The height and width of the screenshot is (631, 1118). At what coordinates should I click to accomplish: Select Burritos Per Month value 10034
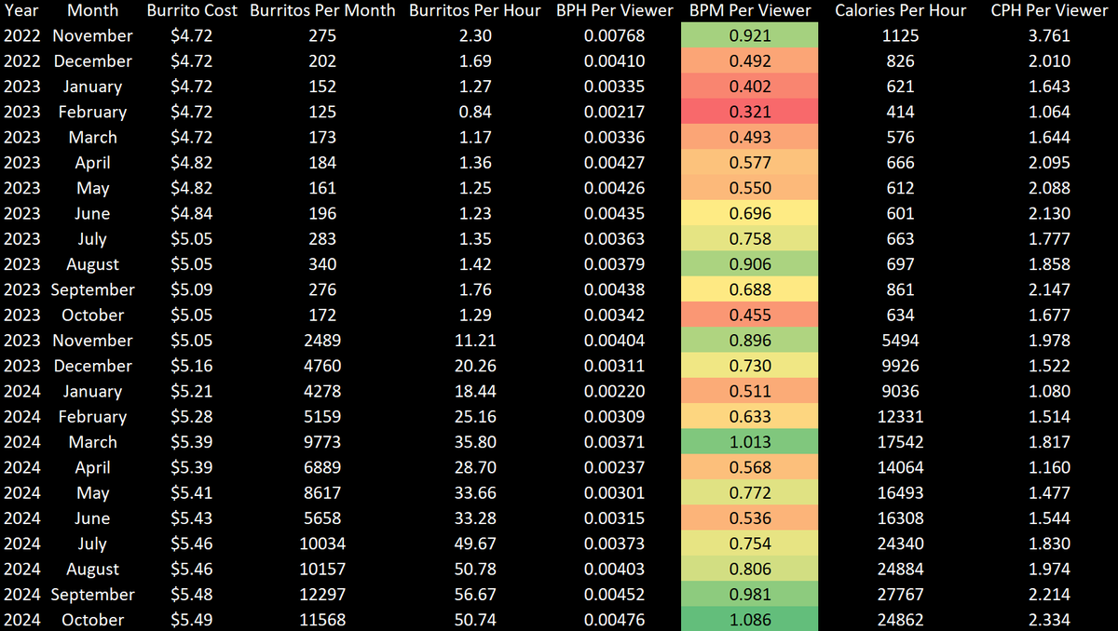[322, 544]
